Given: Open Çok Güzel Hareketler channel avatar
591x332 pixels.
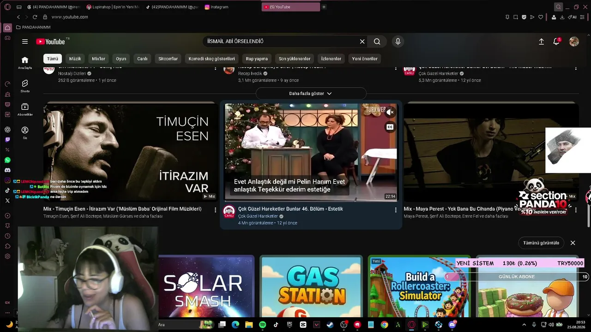Looking at the screenshot, I should click(x=229, y=212).
